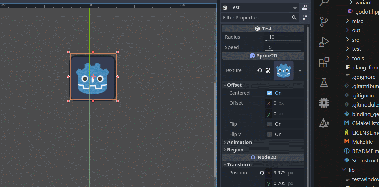
Task: Expand the Region section
Action: click(263, 150)
